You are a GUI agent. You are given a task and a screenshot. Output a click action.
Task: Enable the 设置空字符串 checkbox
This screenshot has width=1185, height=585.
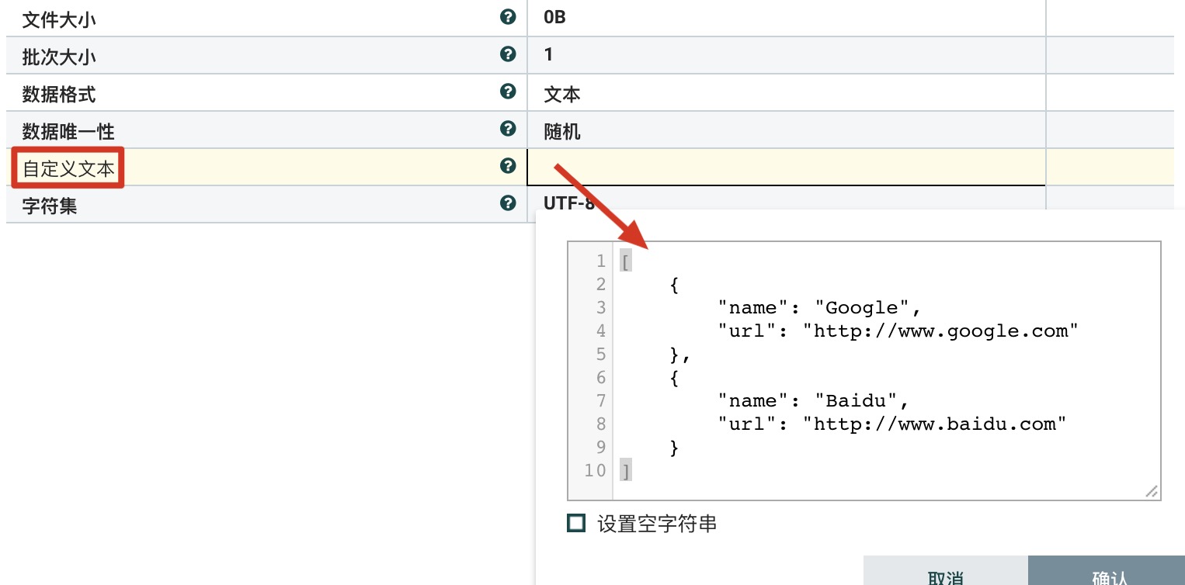576,524
